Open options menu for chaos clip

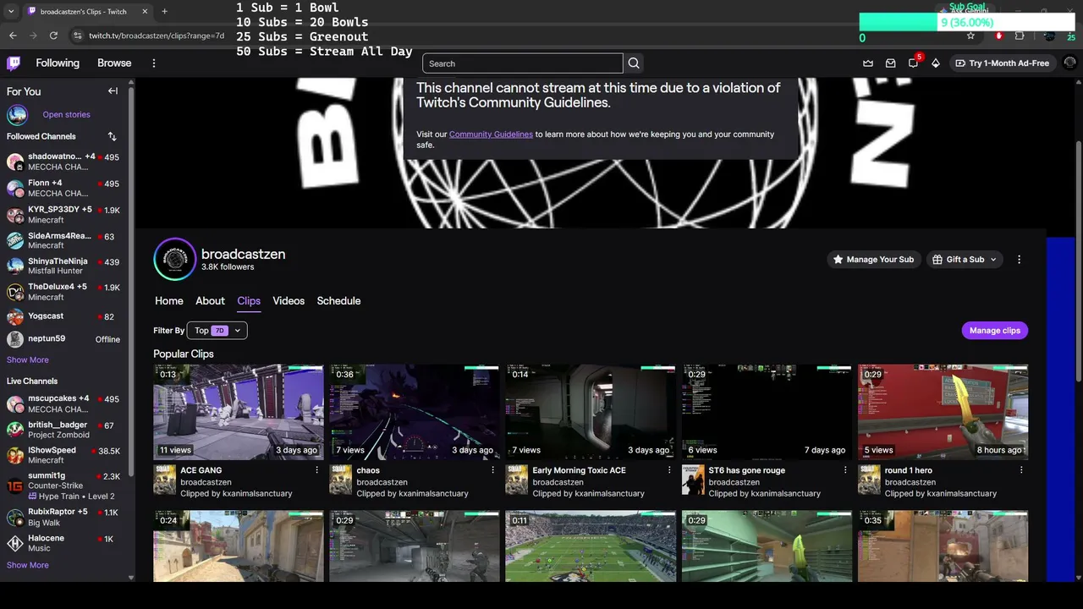pyautogui.click(x=493, y=470)
